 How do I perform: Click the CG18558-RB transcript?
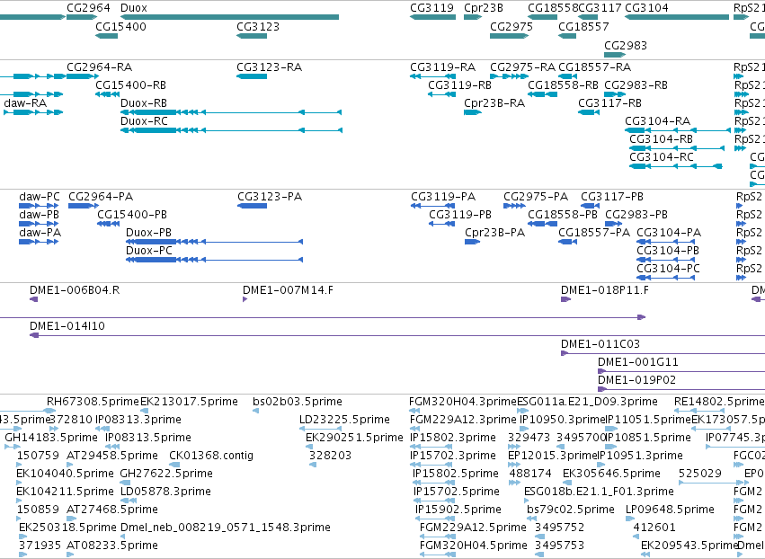[x=543, y=94]
